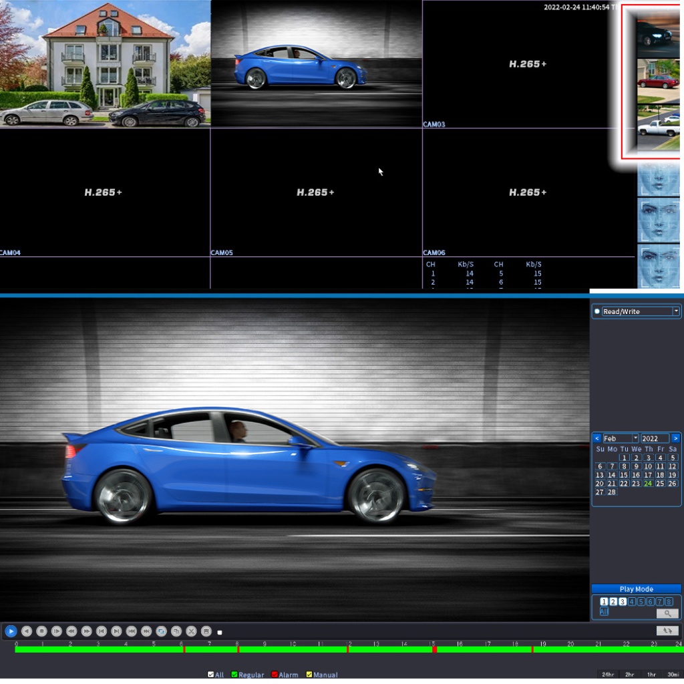Viewport: 684px width, 684px height.
Task: Go to previous month in calendar
Action: [597, 438]
